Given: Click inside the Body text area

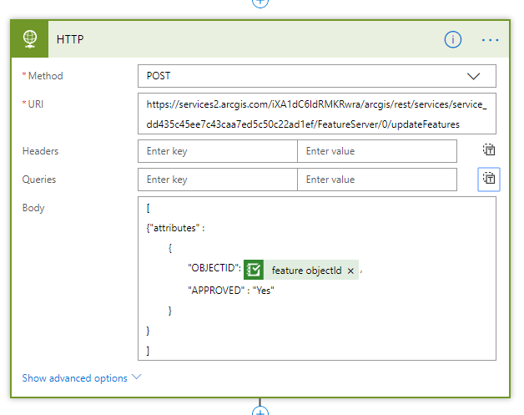Looking at the screenshot, I should coord(317,279).
